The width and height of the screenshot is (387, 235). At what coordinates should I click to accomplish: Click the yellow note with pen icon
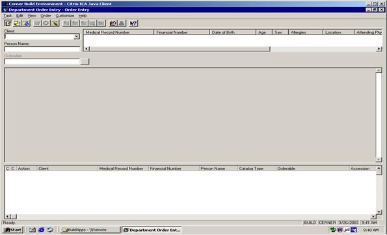click(55, 23)
